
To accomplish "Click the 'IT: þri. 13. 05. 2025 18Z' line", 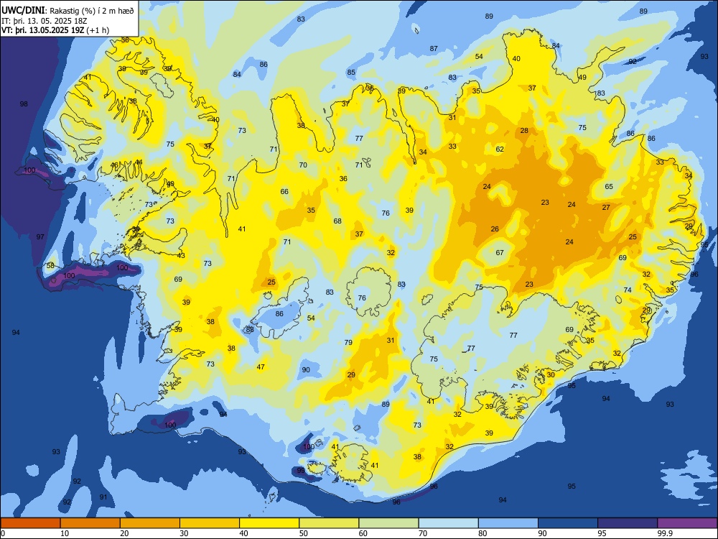I will 44,21.
